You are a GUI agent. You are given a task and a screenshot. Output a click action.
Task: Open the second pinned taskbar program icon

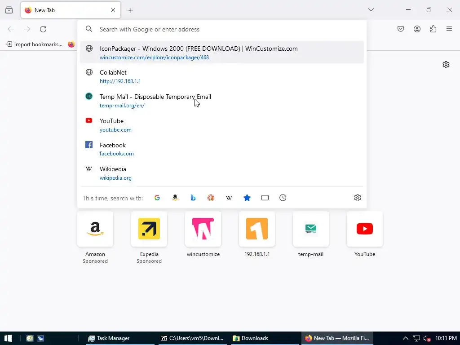(x=40, y=338)
